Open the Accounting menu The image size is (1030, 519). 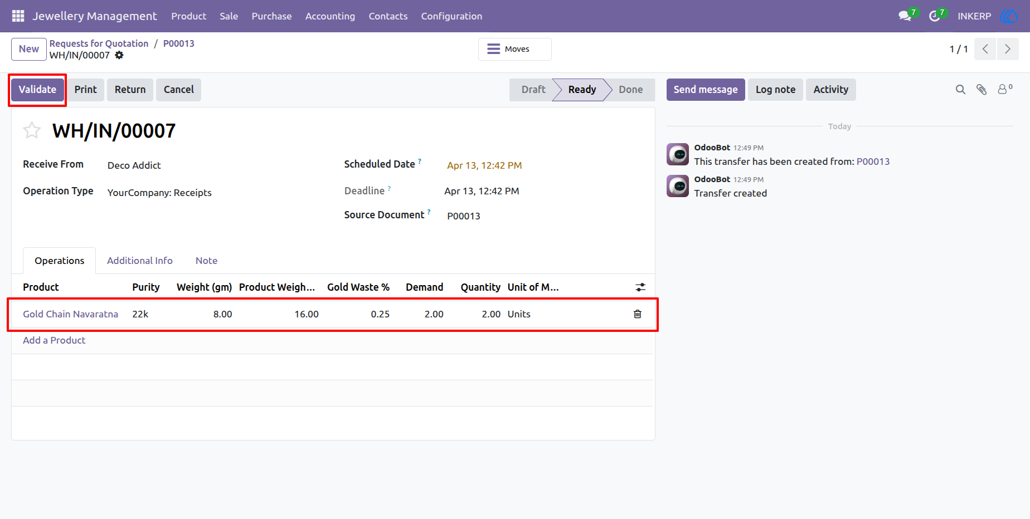330,16
